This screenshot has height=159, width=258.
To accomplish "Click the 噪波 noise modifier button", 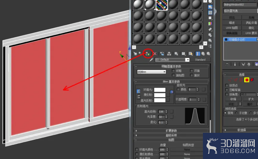I will pos(232,23).
